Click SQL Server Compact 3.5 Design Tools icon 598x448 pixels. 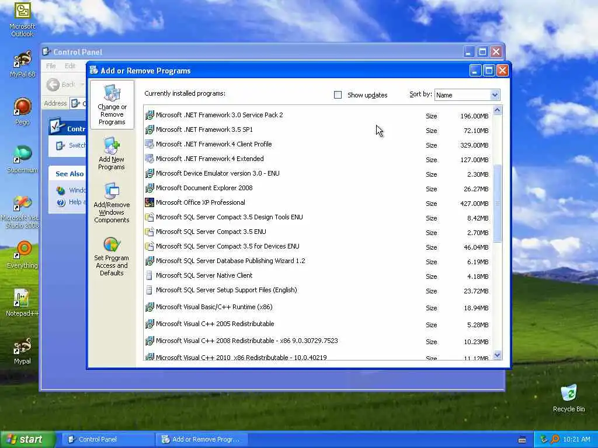coord(149,217)
